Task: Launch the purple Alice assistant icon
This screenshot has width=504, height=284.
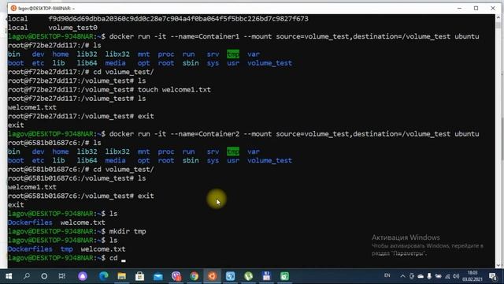Action: coord(83,276)
